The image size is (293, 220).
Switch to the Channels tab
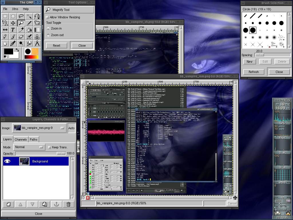(21, 140)
